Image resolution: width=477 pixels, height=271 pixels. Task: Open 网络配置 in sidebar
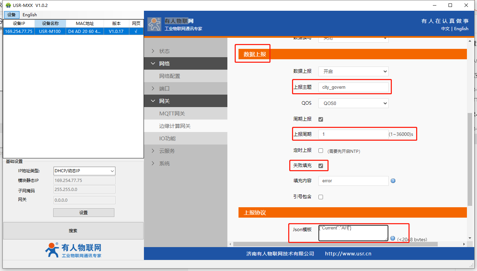pyautogui.click(x=186, y=76)
